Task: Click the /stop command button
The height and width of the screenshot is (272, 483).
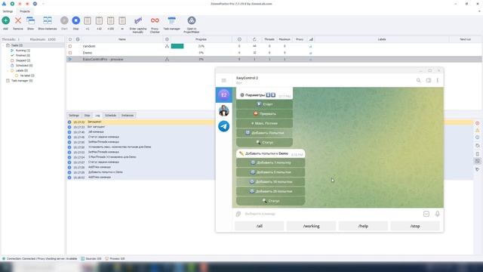Action: tap(415, 226)
